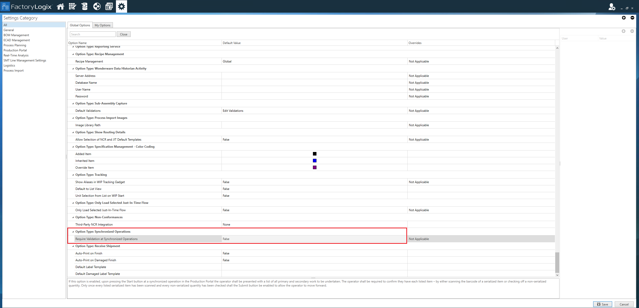Click the FactoryLogix workstation logo icon
Screen dimensions: 639x308
point(5,6)
